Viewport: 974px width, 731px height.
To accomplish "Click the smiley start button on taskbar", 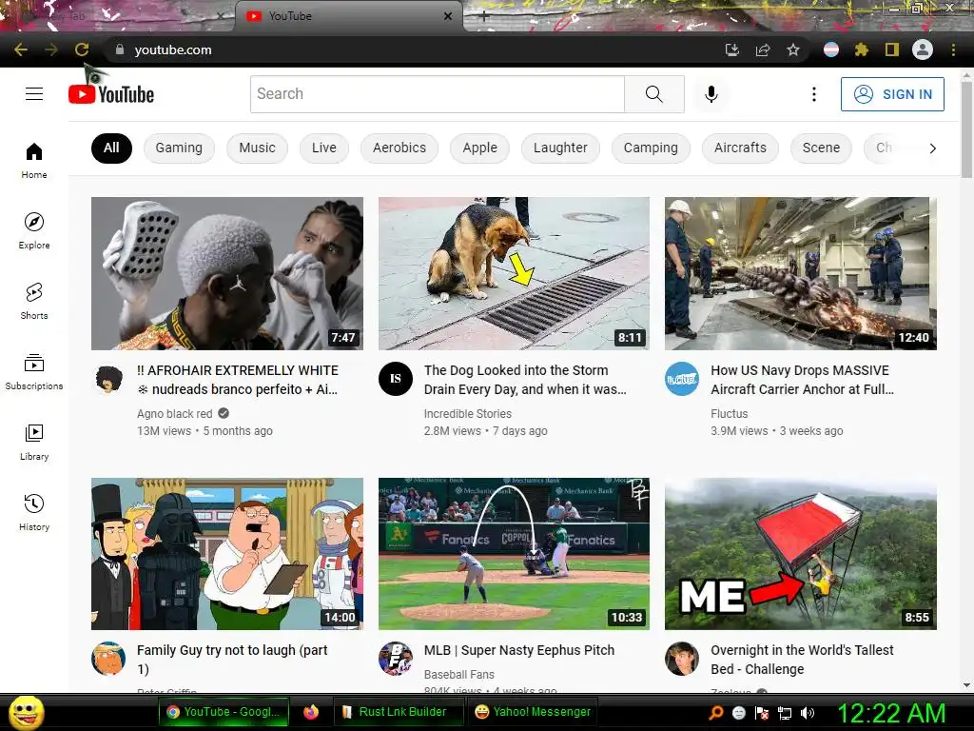I will click(x=26, y=713).
